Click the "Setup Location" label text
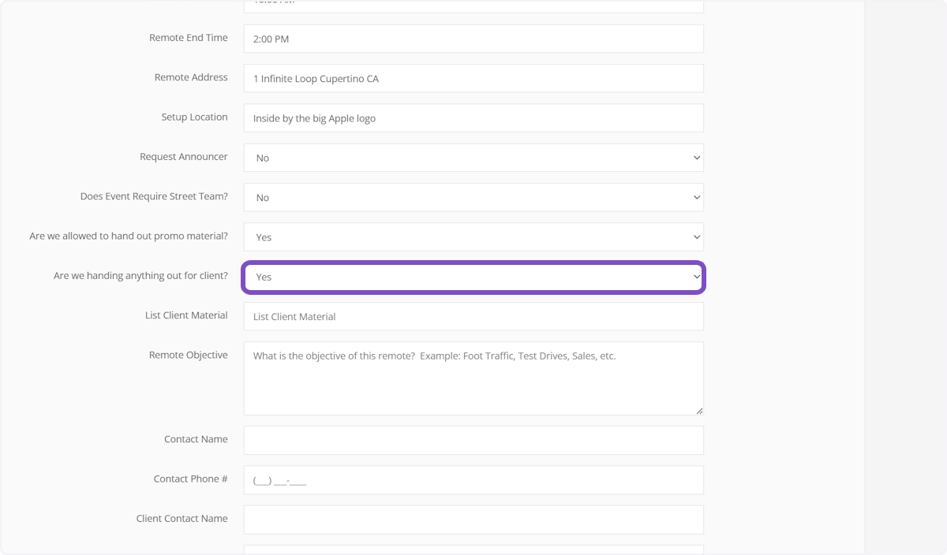947x555 pixels. (x=194, y=117)
